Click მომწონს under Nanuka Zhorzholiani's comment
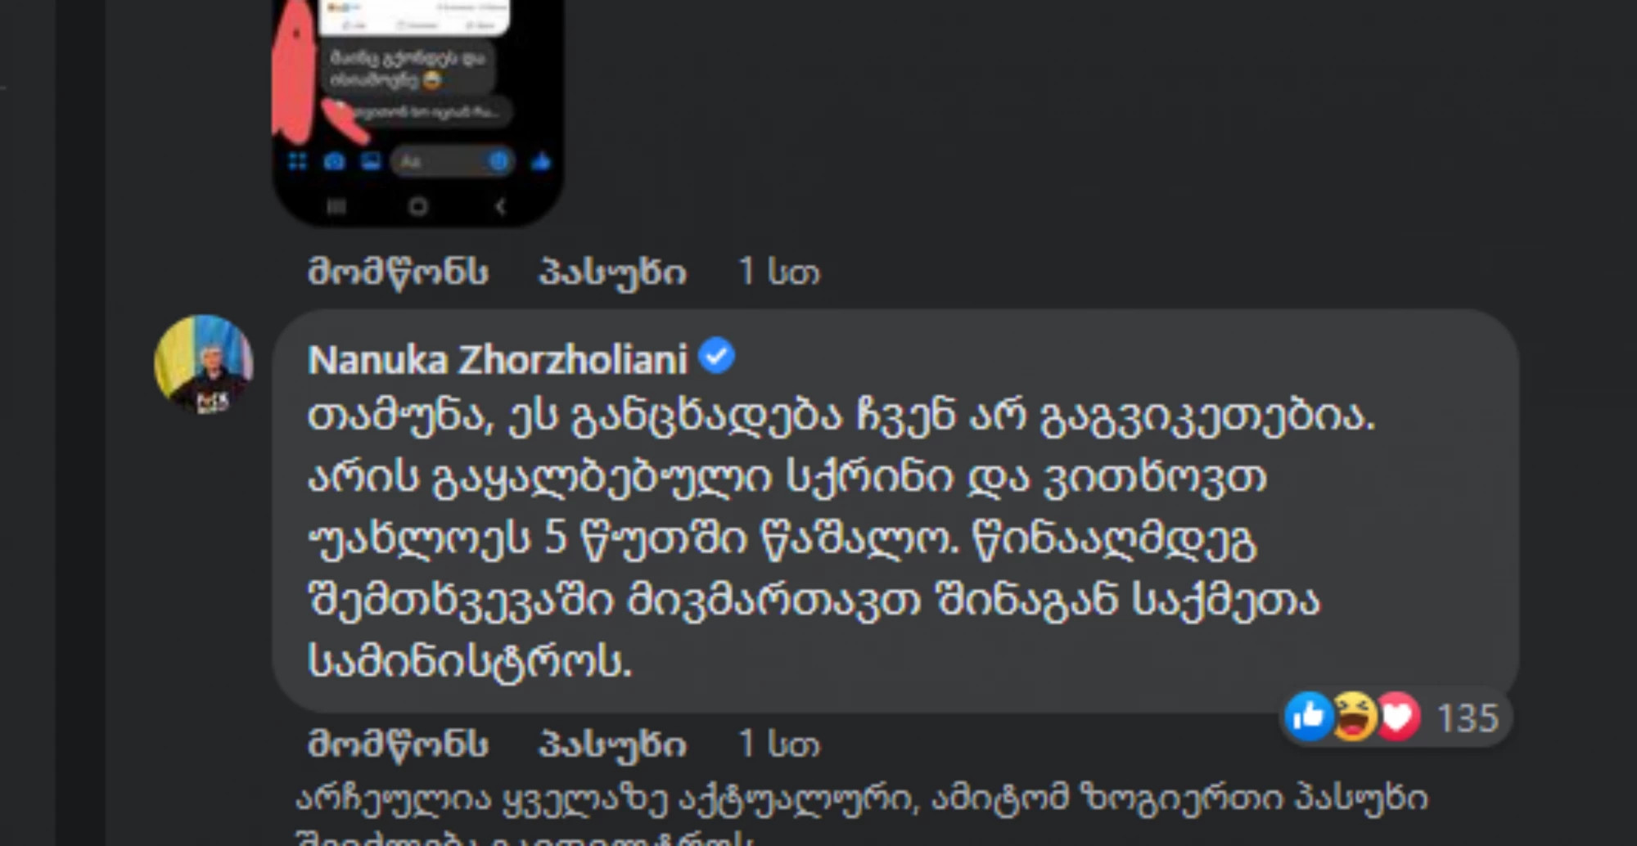The image size is (1637, 846). pyautogui.click(x=398, y=744)
